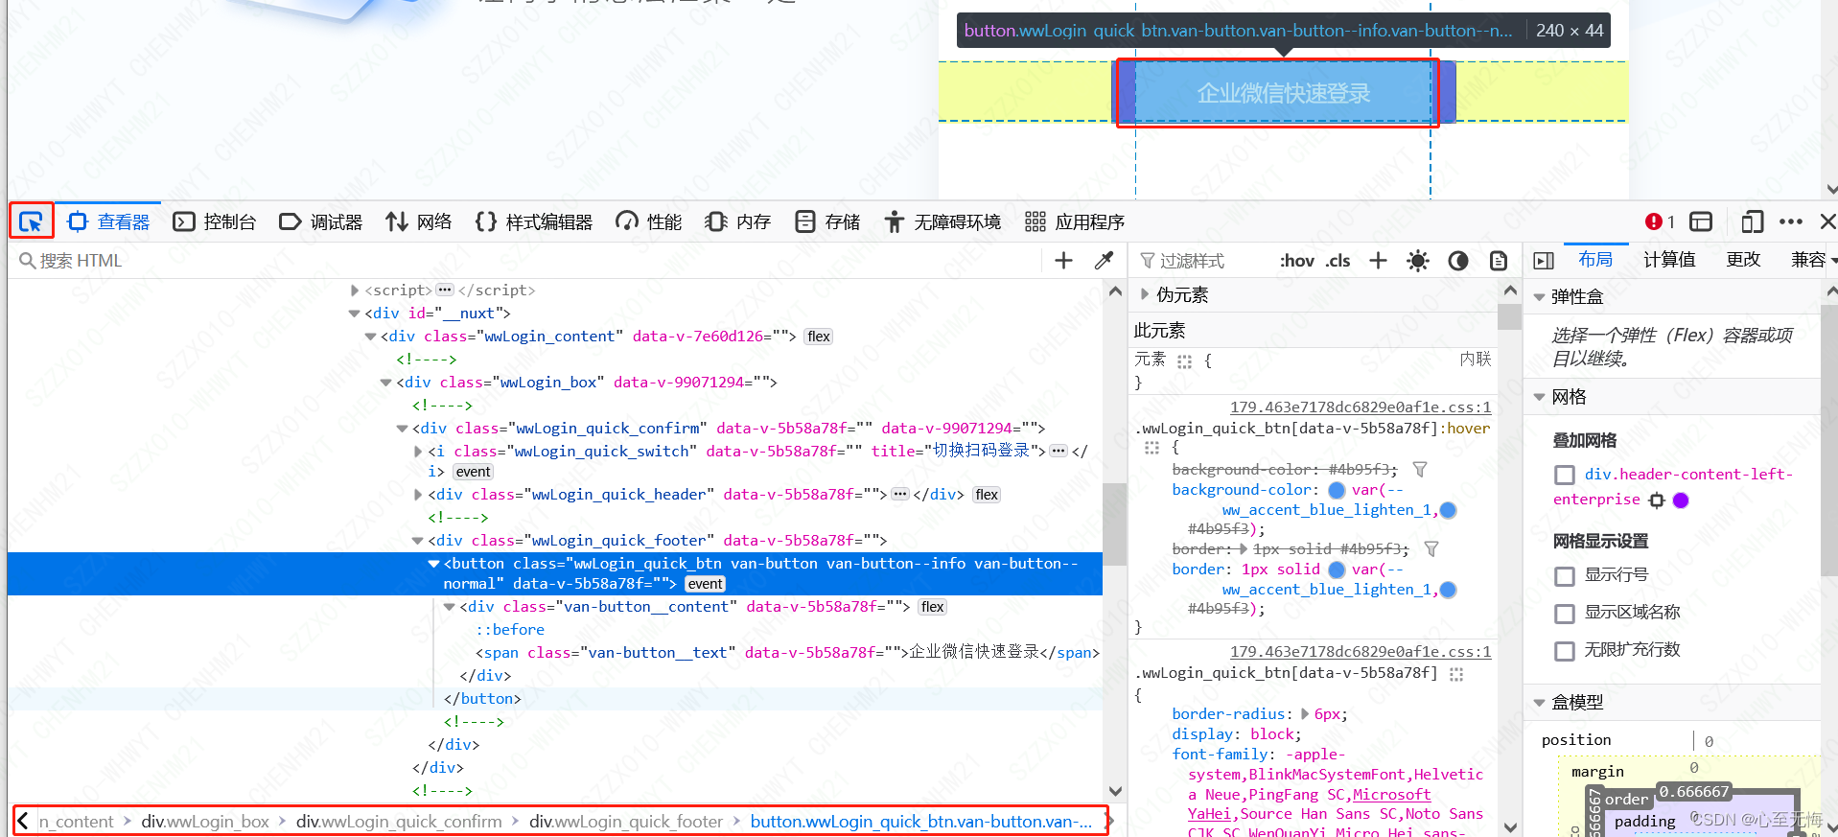The height and width of the screenshot is (837, 1838).
Task: Expand the 伪元素 pseudo-elements section
Action: point(1144,294)
